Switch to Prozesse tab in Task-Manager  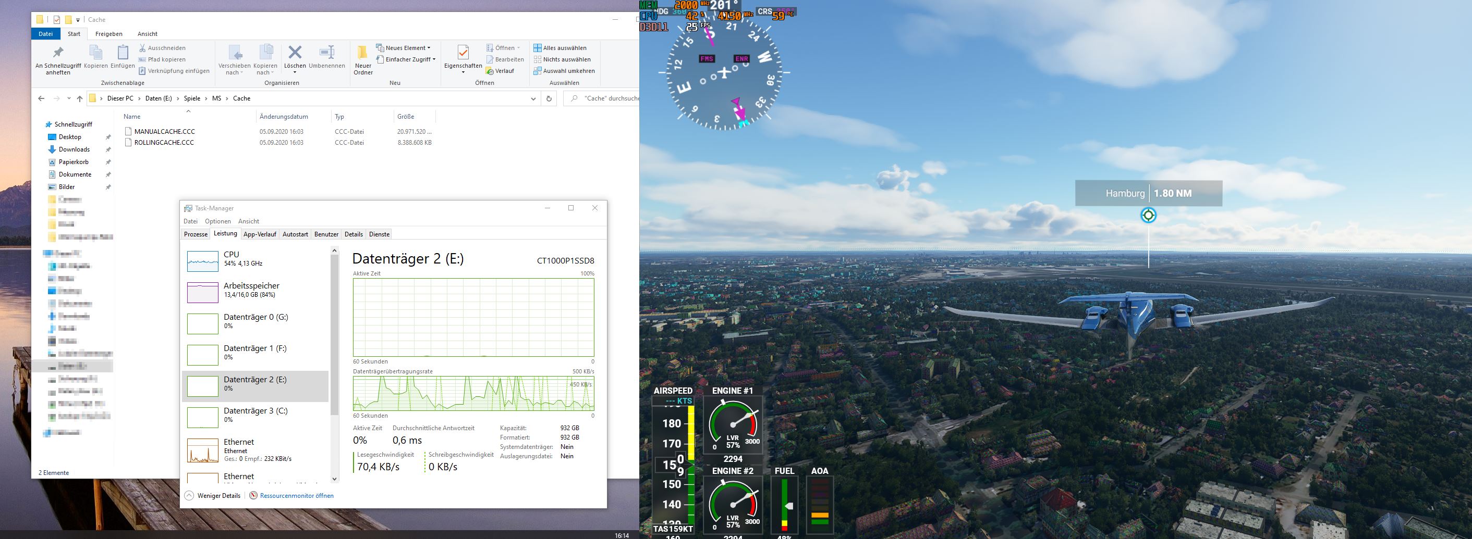[x=196, y=234]
